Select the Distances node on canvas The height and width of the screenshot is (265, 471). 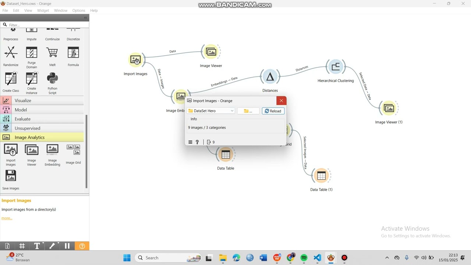point(270,77)
